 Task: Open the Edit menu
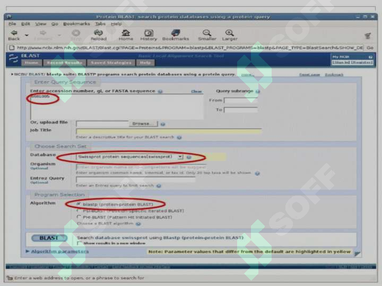pos(25,24)
